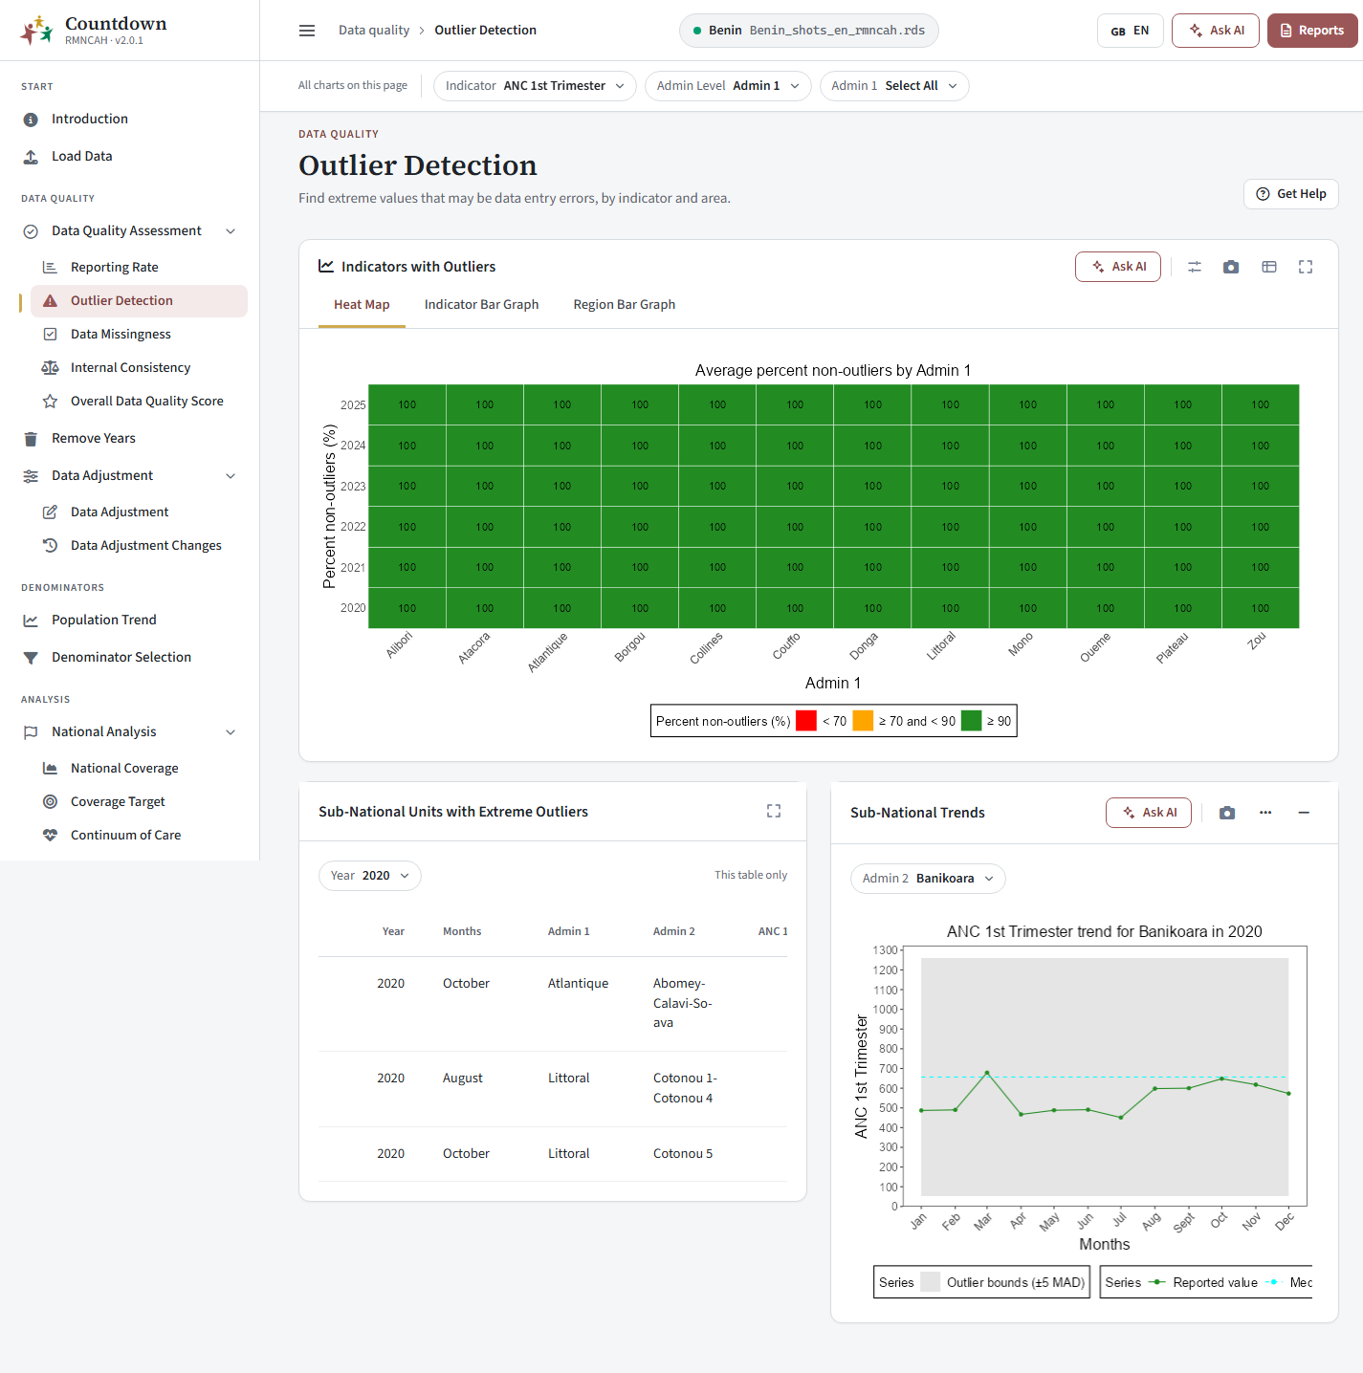Switch to Indicator Bar Graph tab

[482, 305]
